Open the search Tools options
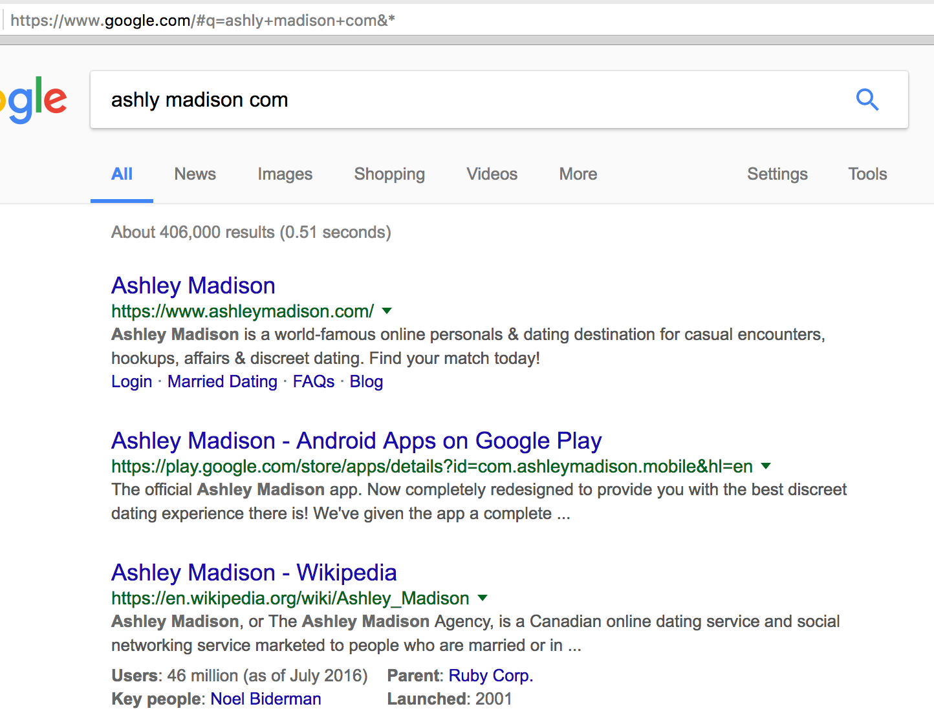934x724 pixels. click(867, 174)
